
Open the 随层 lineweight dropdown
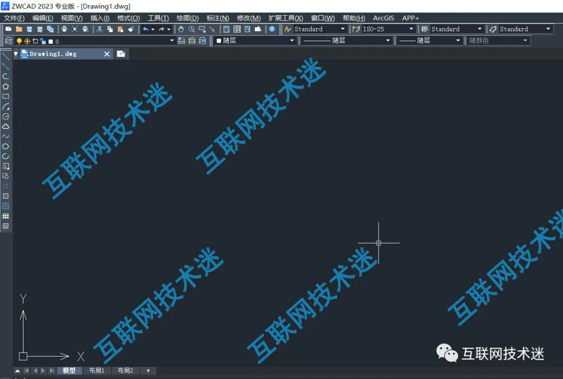tap(458, 41)
